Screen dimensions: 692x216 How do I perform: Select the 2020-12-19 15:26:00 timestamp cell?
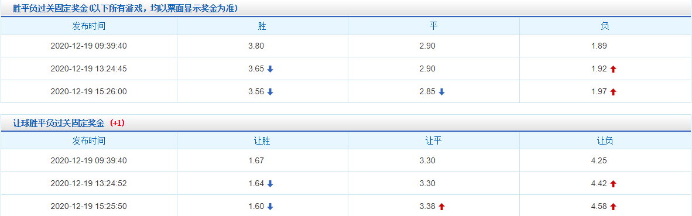[x=89, y=92]
